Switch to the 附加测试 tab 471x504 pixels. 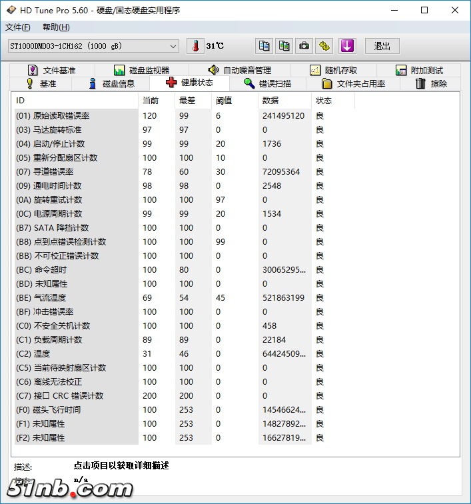(x=419, y=70)
